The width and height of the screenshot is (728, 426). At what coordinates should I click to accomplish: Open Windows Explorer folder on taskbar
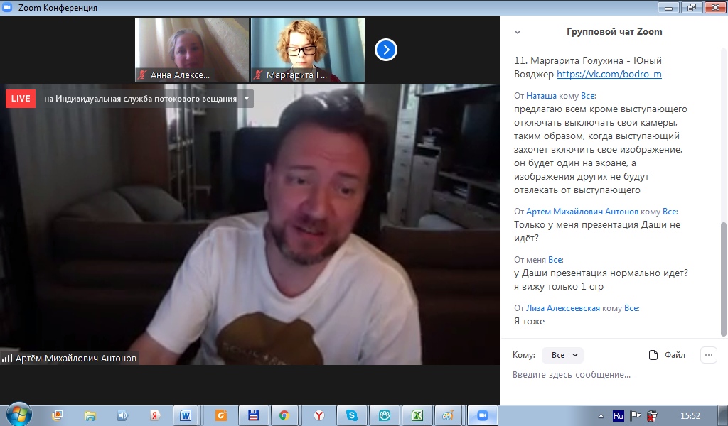tap(90, 416)
